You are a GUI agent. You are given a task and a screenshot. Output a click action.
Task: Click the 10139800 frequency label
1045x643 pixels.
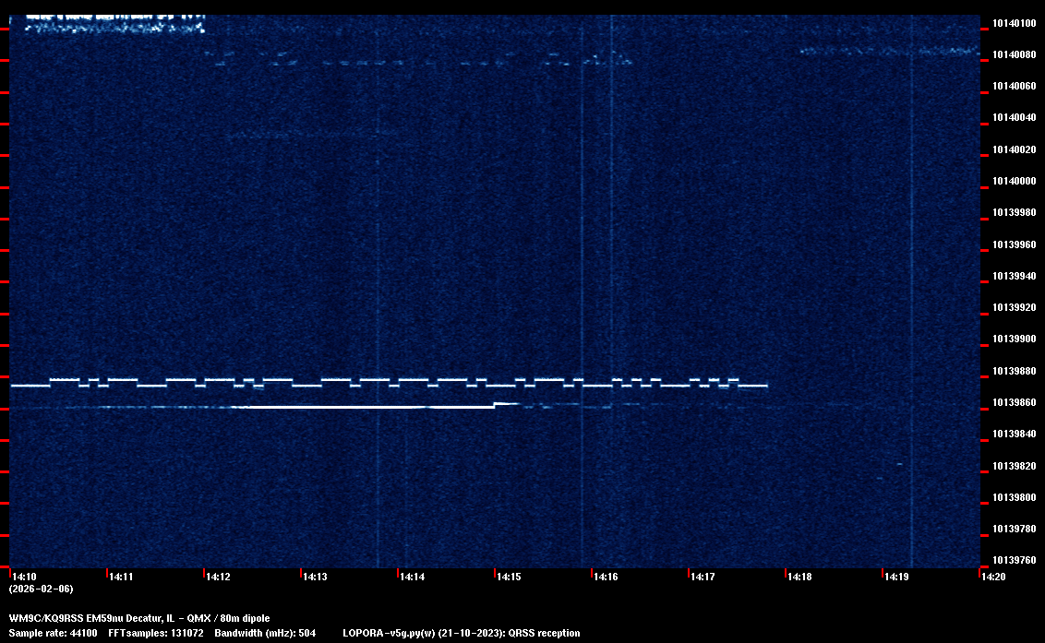[1013, 497]
